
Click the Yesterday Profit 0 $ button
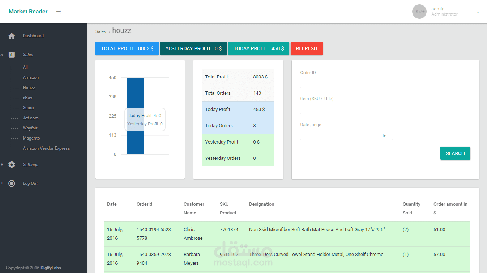[193, 48]
